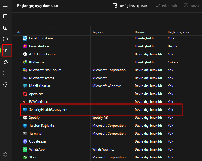Open the Users page in sidebar
Screen dimensions: 202x161
[5, 62]
